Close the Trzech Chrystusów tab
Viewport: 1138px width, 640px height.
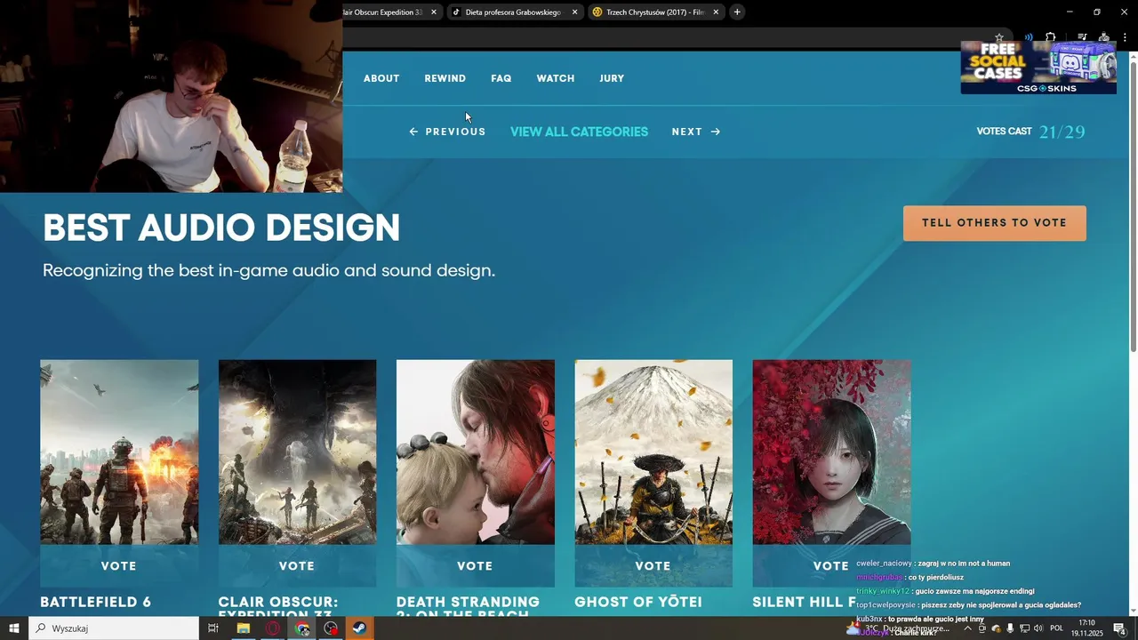coord(716,12)
